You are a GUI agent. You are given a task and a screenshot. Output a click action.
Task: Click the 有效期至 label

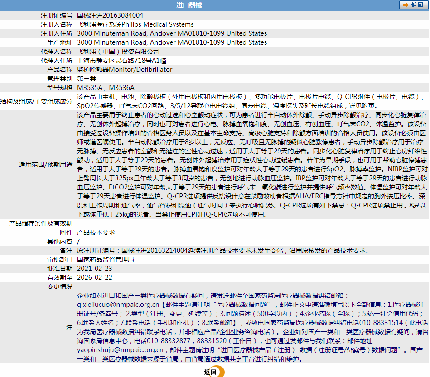coord(60,278)
